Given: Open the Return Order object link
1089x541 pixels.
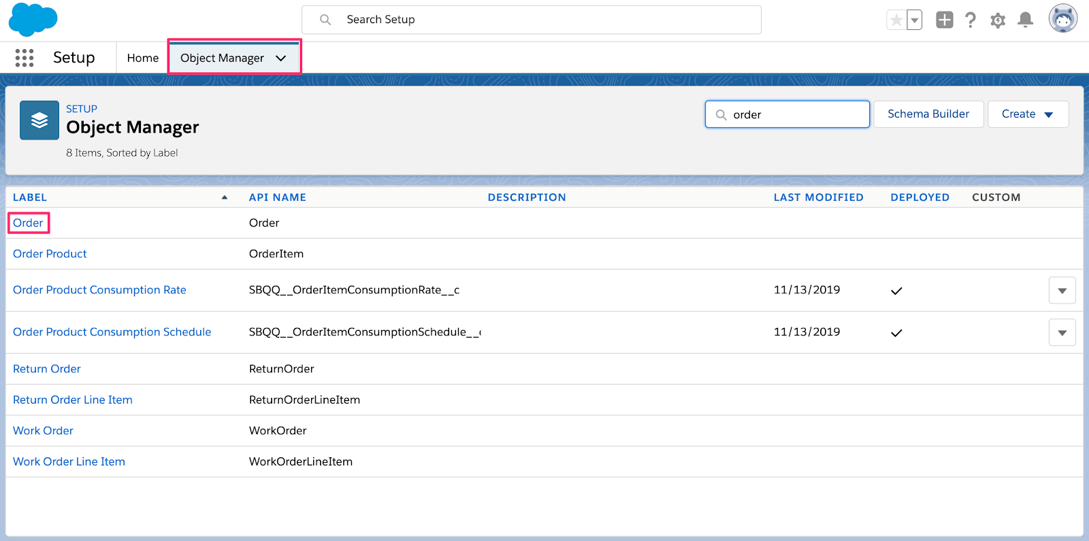Looking at the screenshot, I should pos(47,369).
